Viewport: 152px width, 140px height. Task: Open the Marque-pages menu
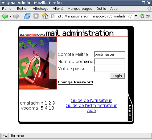80,9
